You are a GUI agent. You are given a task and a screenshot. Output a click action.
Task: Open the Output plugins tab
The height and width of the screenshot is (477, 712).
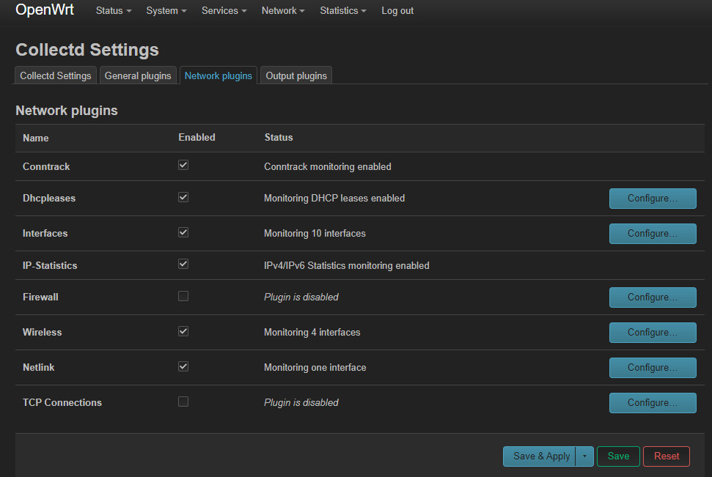(x=296, y=75)
